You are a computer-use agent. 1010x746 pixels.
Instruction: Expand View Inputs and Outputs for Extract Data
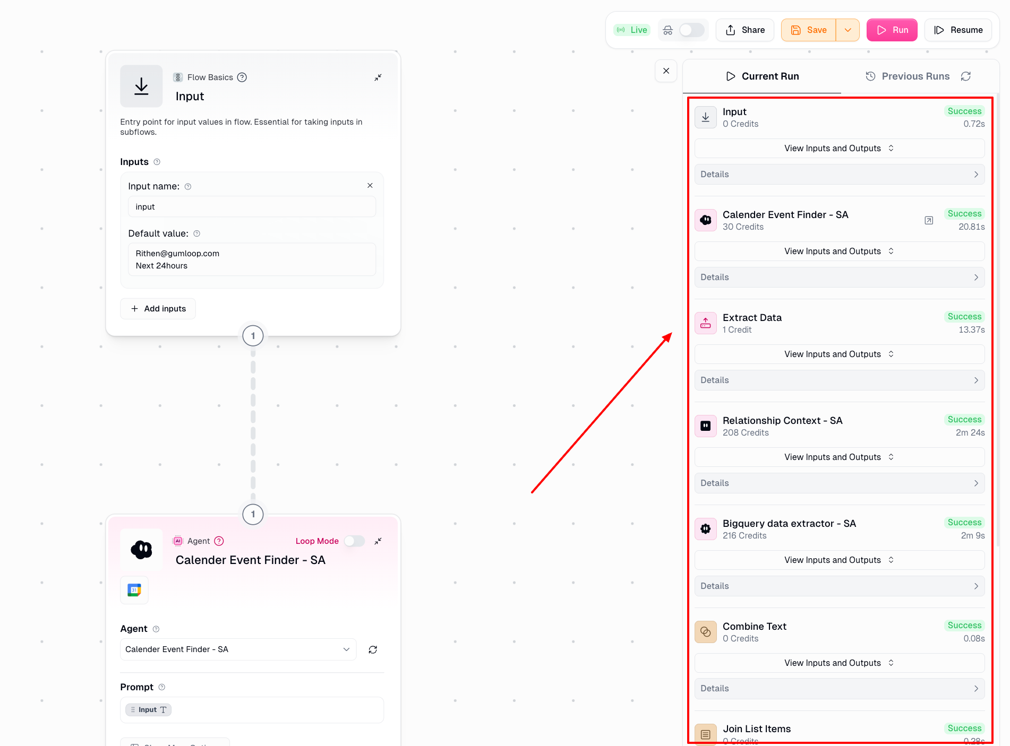click(x=840, y=354)
